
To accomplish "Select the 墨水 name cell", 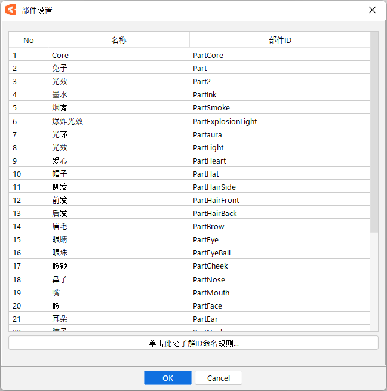I will (x=119, y=94).
